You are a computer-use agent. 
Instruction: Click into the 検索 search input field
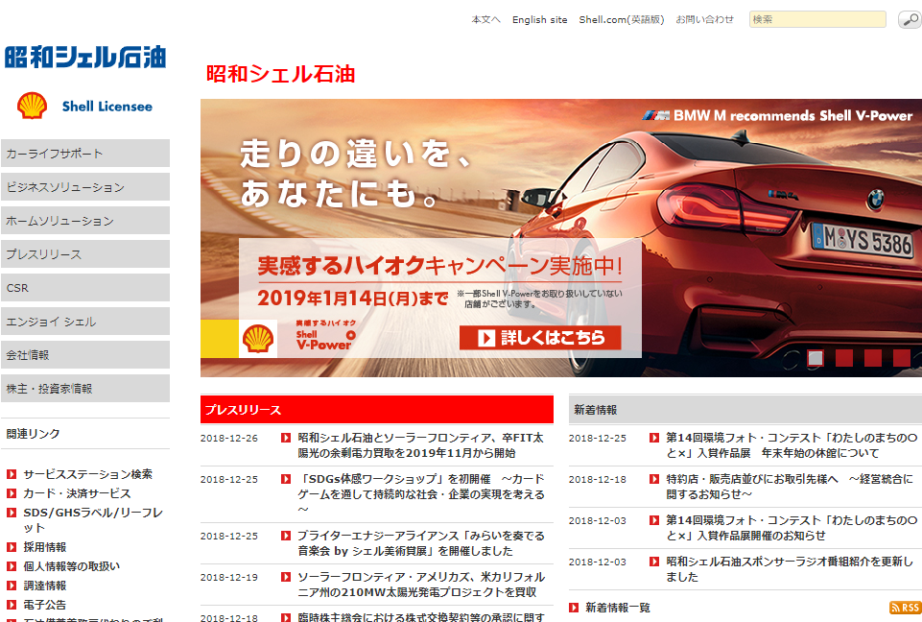coord(817,19)
